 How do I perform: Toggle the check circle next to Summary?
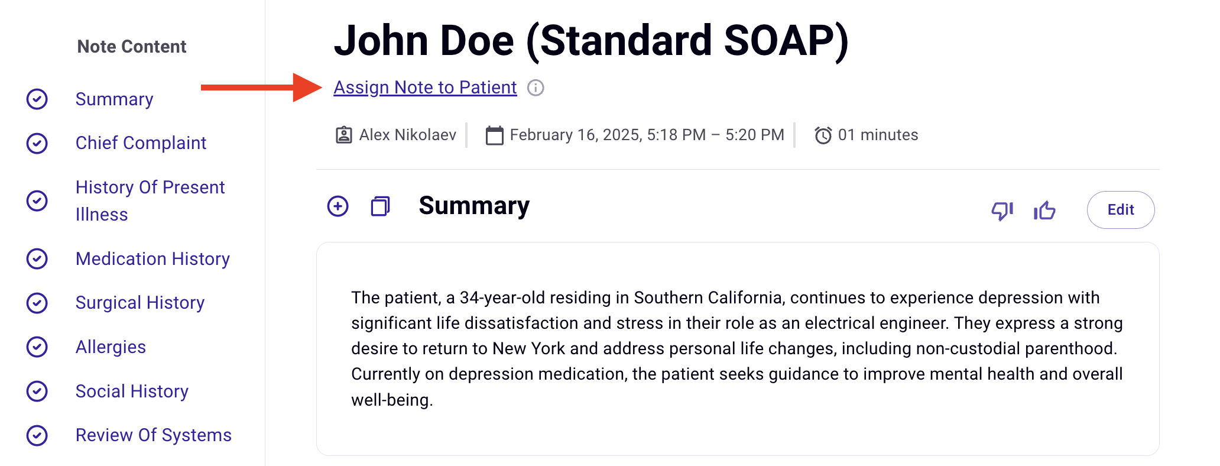point(37,99)
